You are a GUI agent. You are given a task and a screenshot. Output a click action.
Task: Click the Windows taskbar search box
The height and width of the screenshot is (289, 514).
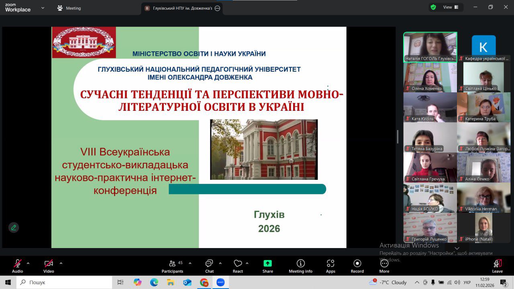pos(64,282)
